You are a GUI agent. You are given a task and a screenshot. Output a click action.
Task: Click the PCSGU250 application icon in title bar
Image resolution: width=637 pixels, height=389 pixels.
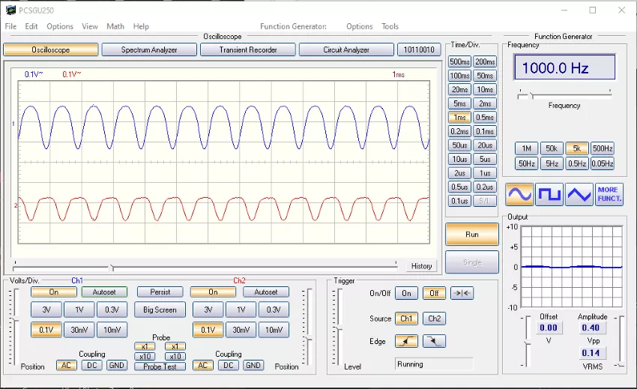coord(10,10)
